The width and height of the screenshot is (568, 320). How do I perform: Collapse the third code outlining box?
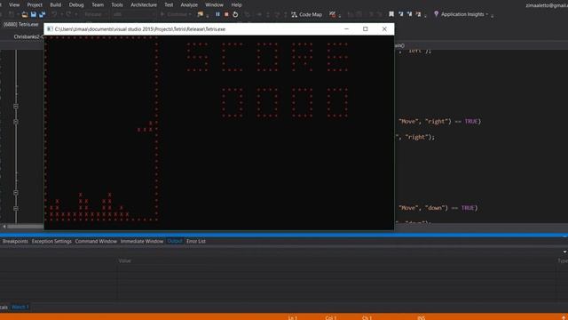[x=16, y=193]
